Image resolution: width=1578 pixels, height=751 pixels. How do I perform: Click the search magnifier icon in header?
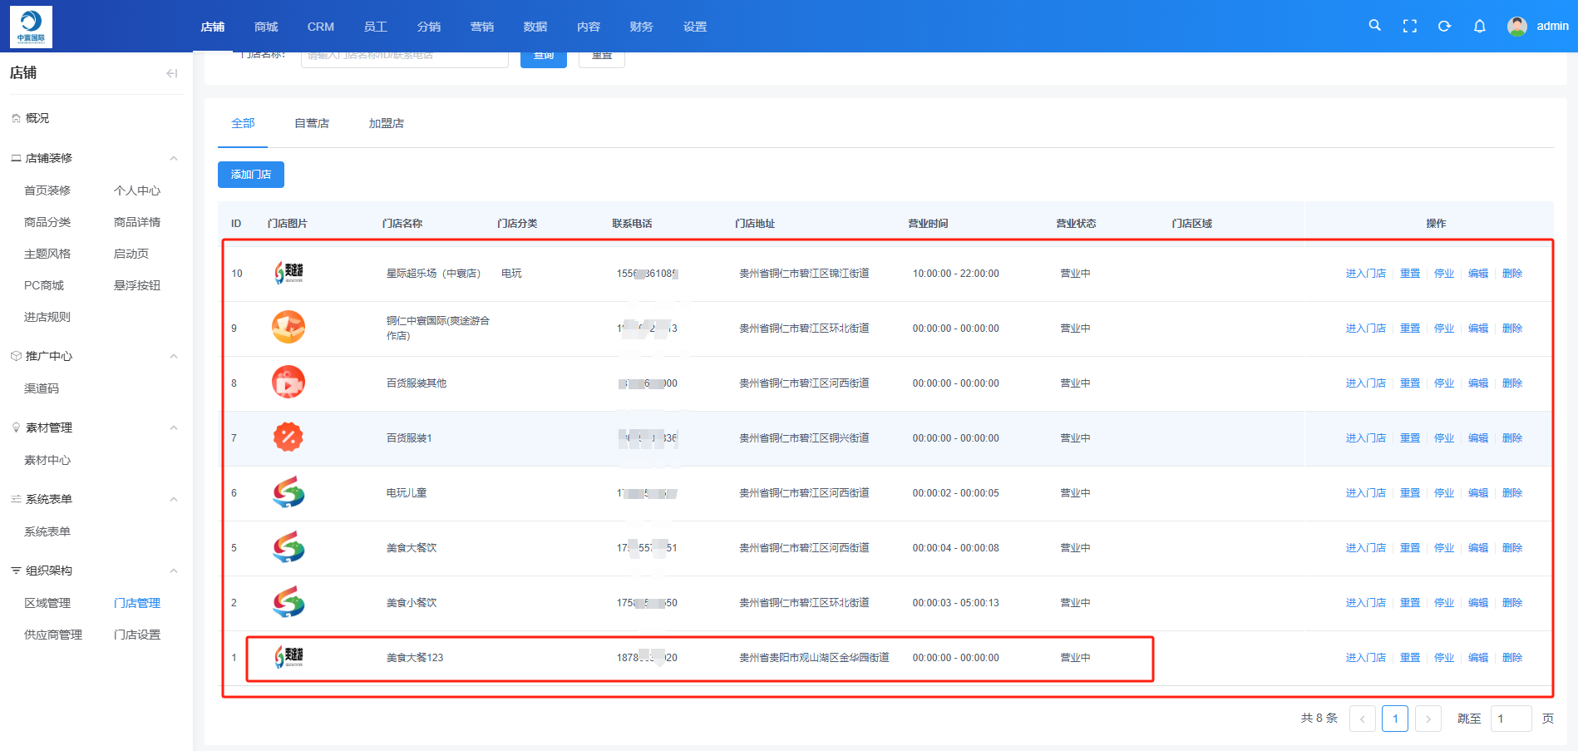[x=1375, y=26]
